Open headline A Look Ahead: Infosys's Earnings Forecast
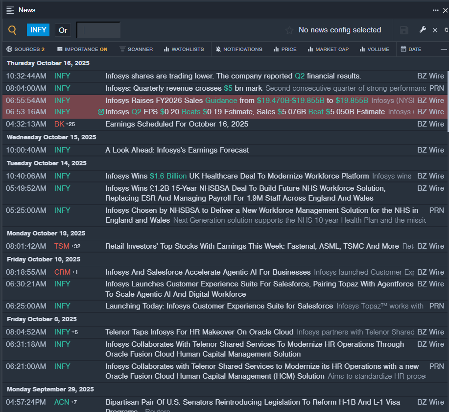Image resolution: width=449 pixels, height=412 pixels. click(x=177, y=150)
